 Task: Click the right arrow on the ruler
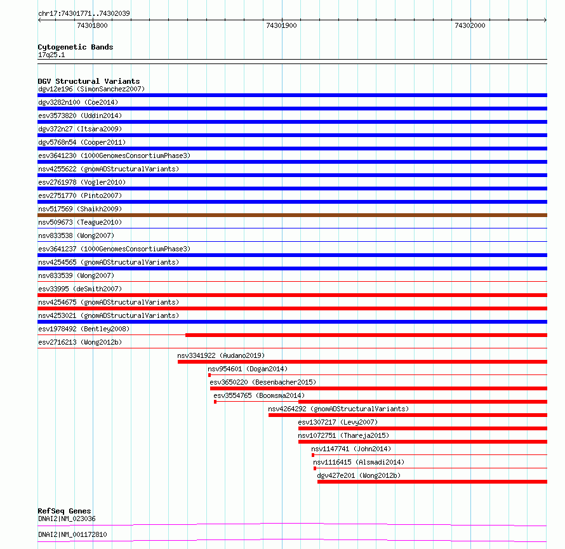(545, 20)
